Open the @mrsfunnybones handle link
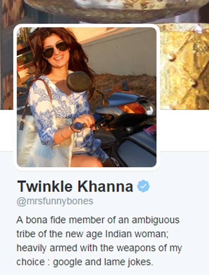Image resolution: width=209 pixels, height=275 pixels. click(x=55, y=201)
